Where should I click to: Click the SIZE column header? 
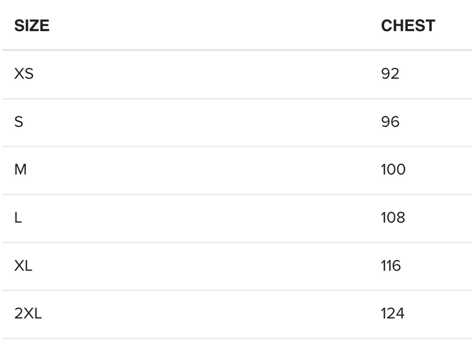coord(32,26)
